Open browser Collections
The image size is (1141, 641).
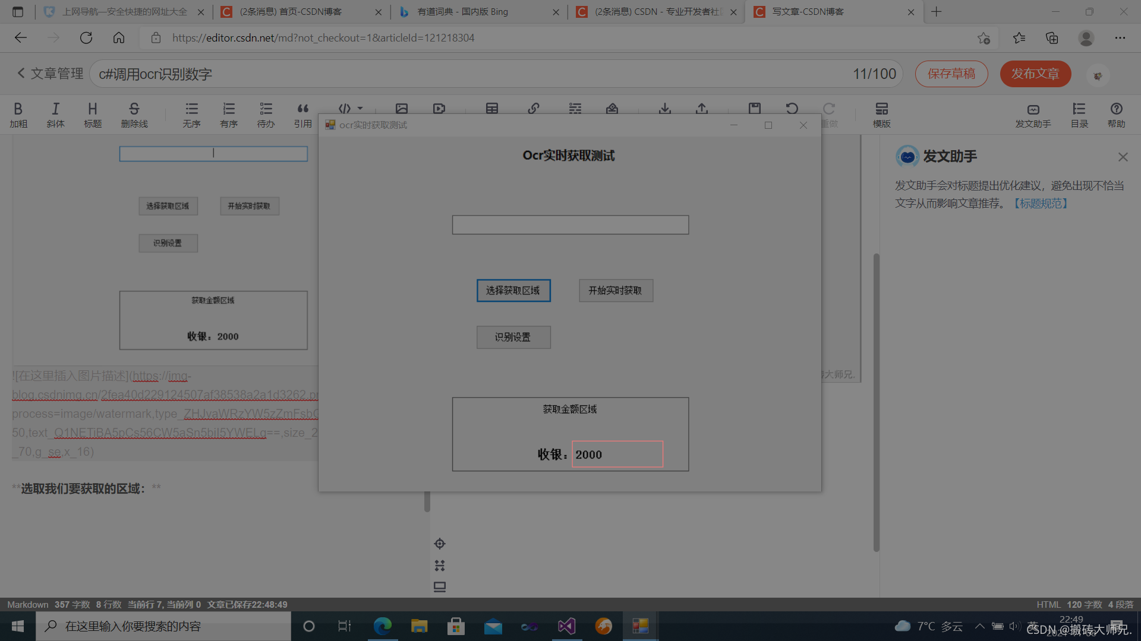[1052, 38]
